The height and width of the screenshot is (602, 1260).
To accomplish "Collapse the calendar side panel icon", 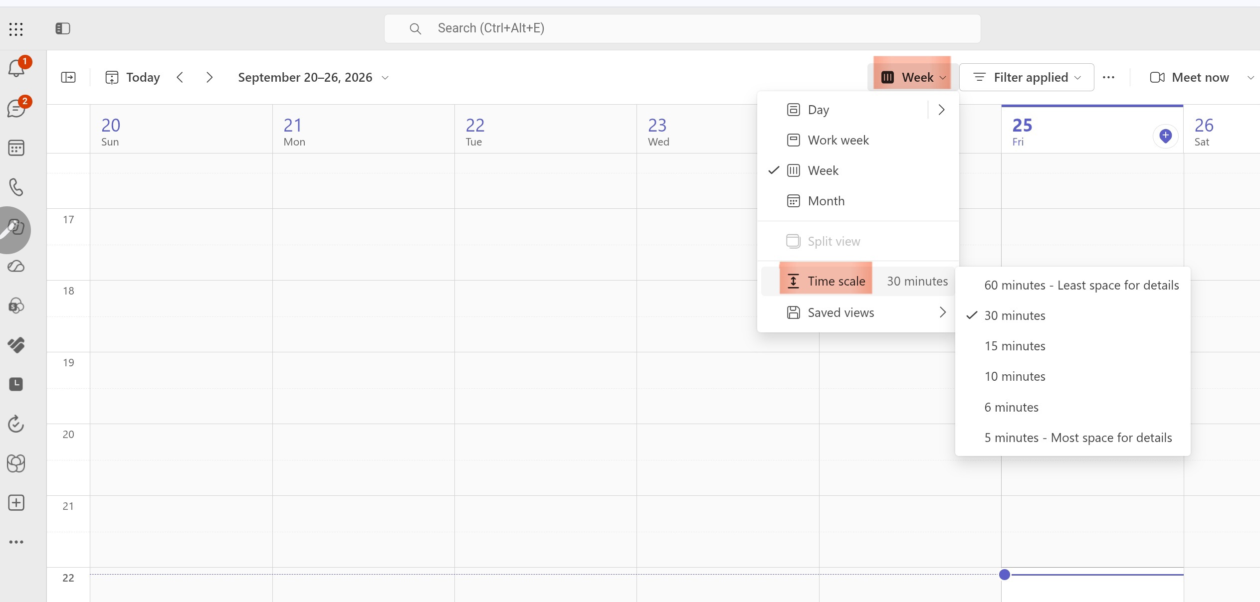I will (x=68, y=77).
